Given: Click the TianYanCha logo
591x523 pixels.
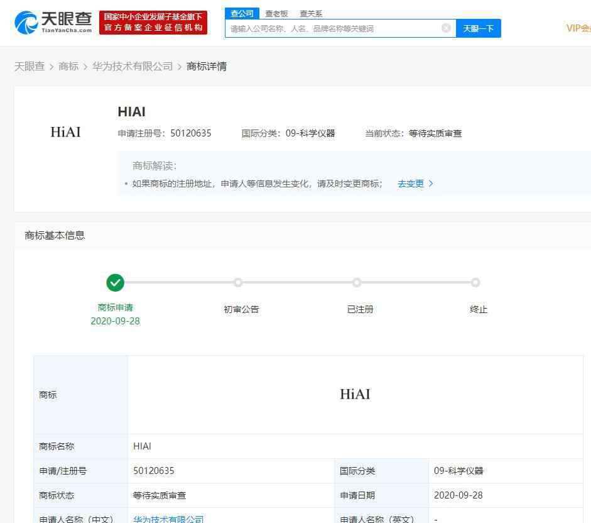Looking at the screenshot, I should click(53, 22).
